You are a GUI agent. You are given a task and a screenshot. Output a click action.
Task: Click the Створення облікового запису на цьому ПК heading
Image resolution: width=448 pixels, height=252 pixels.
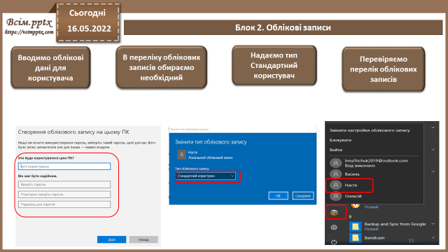[x=73, y=132]
